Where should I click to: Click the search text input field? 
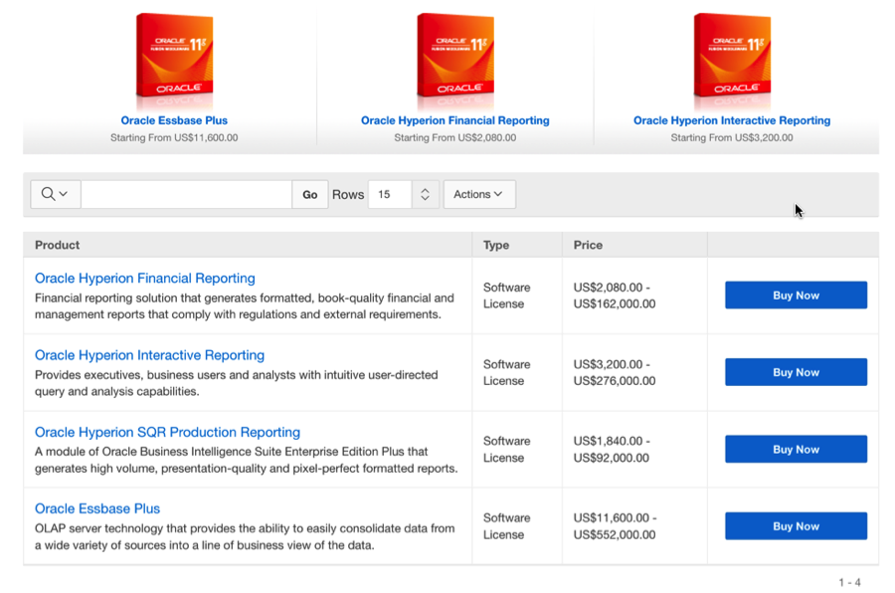[x=186, y=195]
